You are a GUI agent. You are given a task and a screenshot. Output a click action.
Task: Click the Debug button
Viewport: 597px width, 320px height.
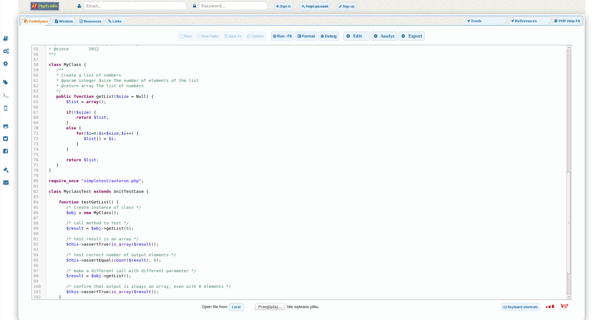point(329,36)
